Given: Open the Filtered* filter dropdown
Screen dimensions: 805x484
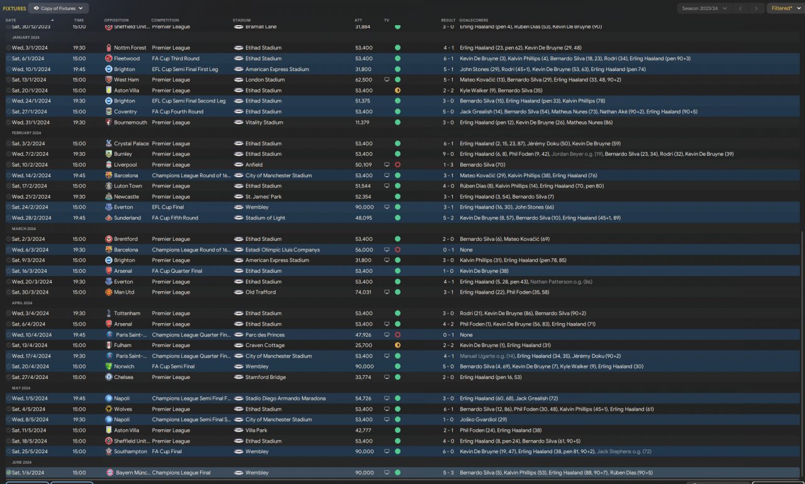Looking at the screenshot, I should pos(785,8).
